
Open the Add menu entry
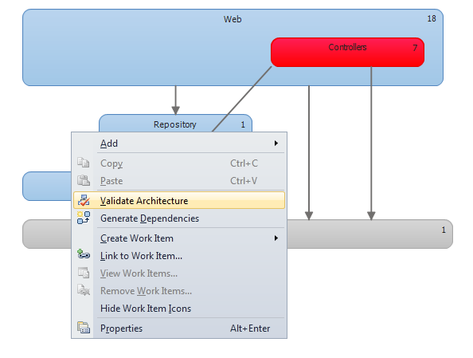(179, 144)
